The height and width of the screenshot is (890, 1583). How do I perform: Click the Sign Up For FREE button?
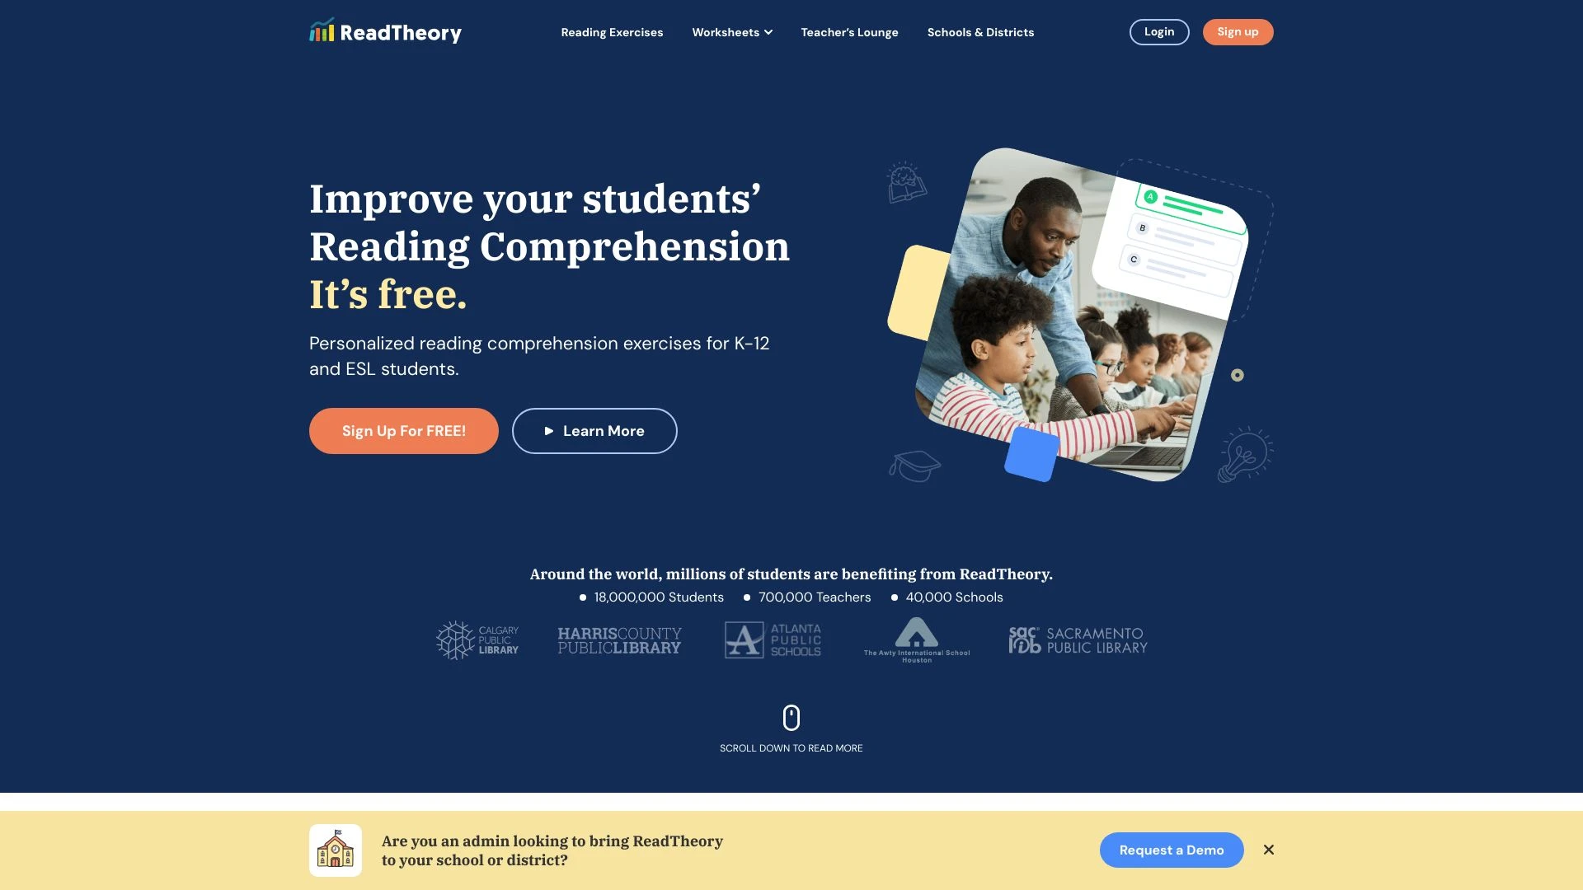(403, 430)
